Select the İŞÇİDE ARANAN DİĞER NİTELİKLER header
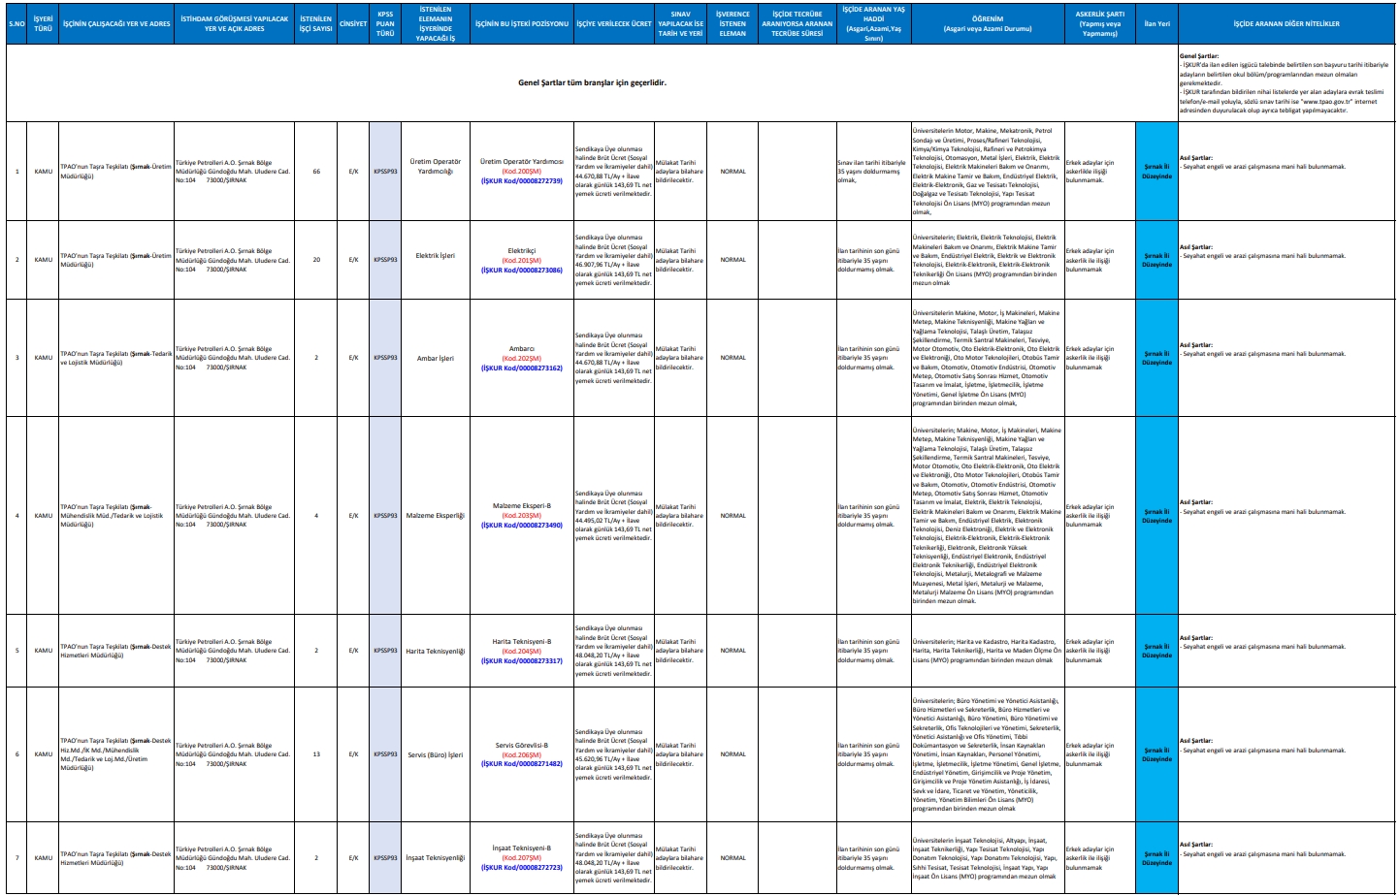 pyautogui.click(x=1286, y=23)
